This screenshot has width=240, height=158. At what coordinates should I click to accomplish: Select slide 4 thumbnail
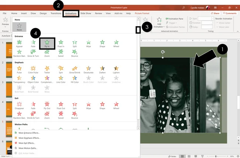click(9, 109)
